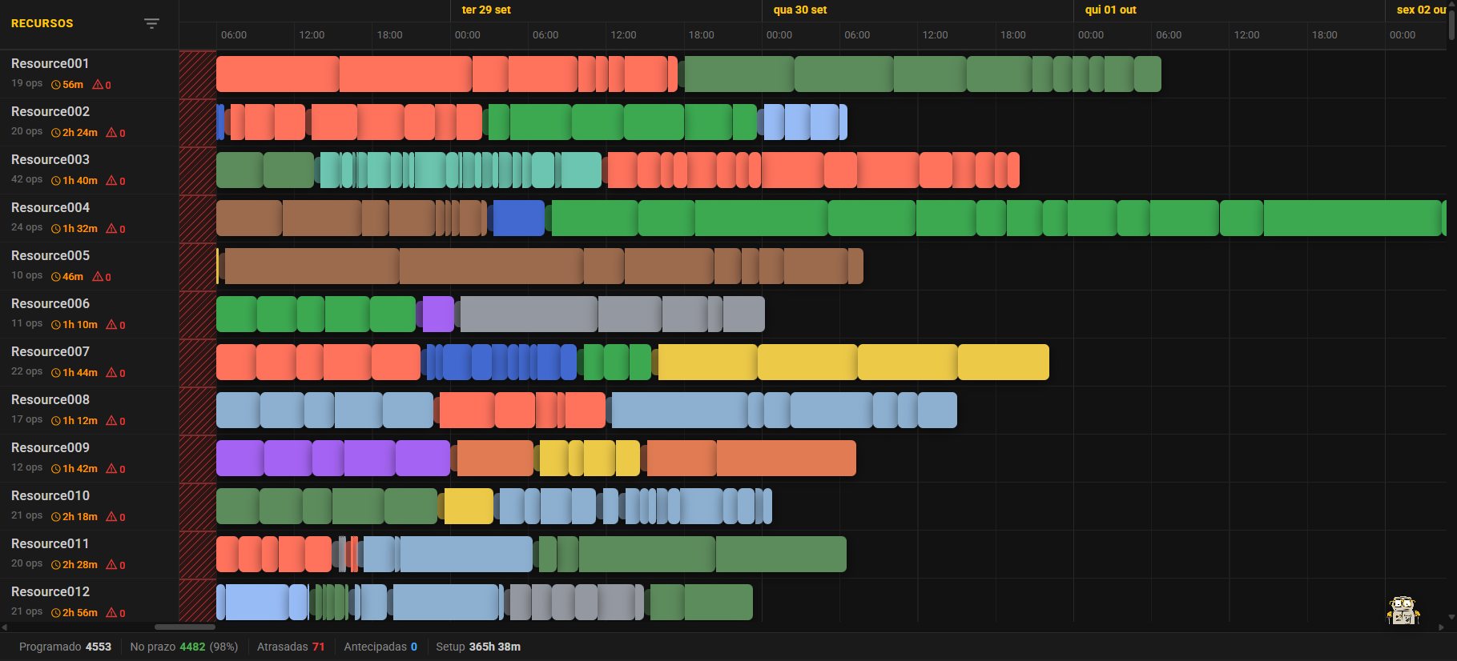The image size is (1457, 661).
Task: Click the 'No prazo 4482 (98%)' status entry
Action: [184, 647]
